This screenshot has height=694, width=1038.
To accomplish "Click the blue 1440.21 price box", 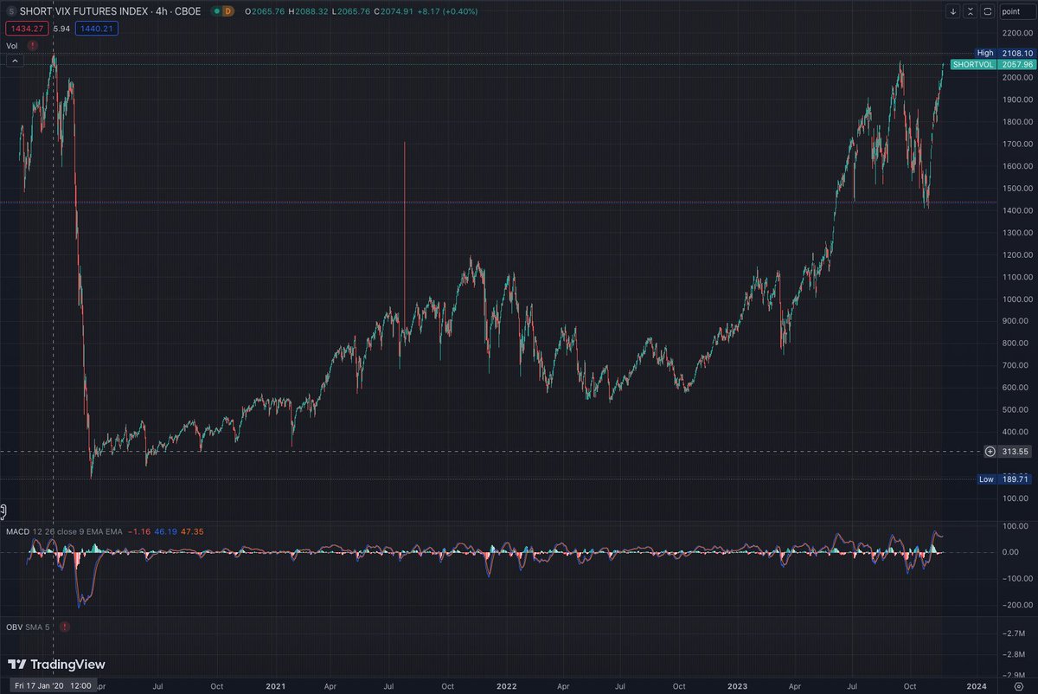I will point(97,29).
